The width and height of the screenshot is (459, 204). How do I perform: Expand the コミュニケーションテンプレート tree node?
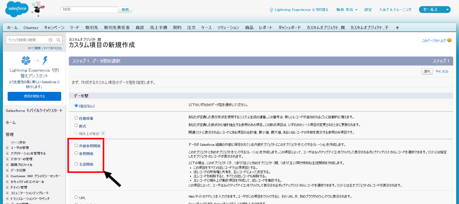tap(7, 193)
